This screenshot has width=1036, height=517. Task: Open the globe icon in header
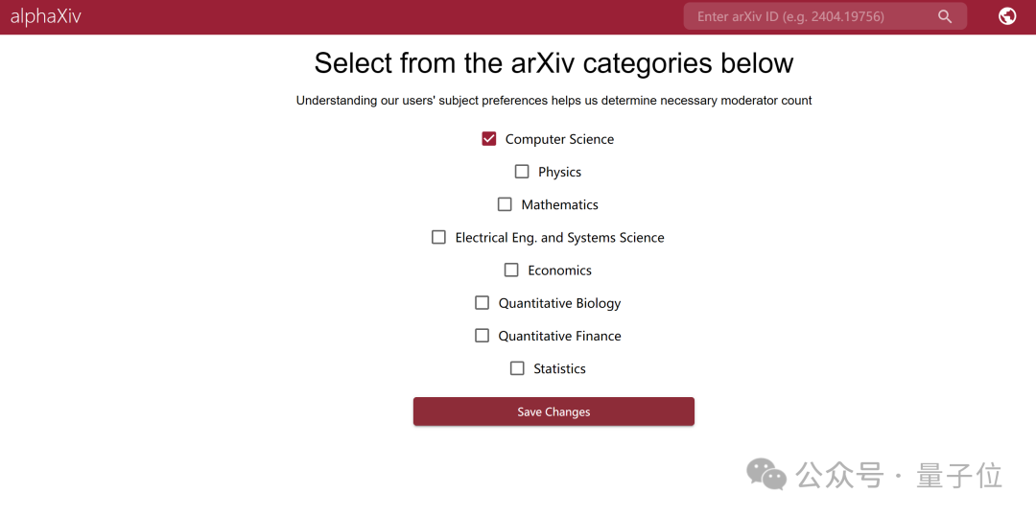pos(1007,16)
